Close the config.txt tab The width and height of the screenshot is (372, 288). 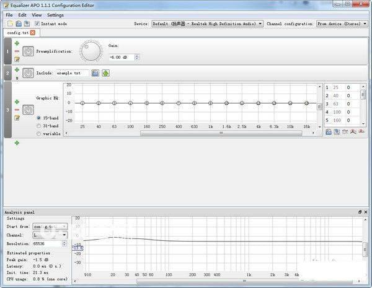(x=33, y=33)
